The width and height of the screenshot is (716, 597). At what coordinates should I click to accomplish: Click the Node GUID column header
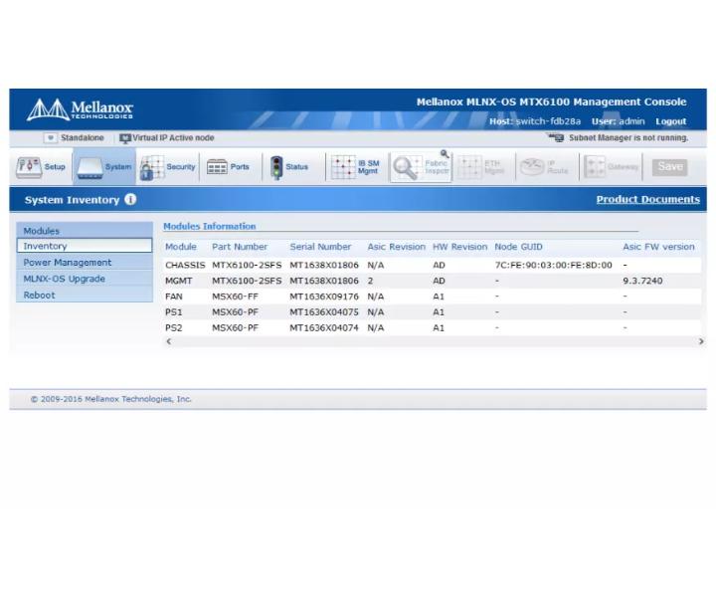518,247
